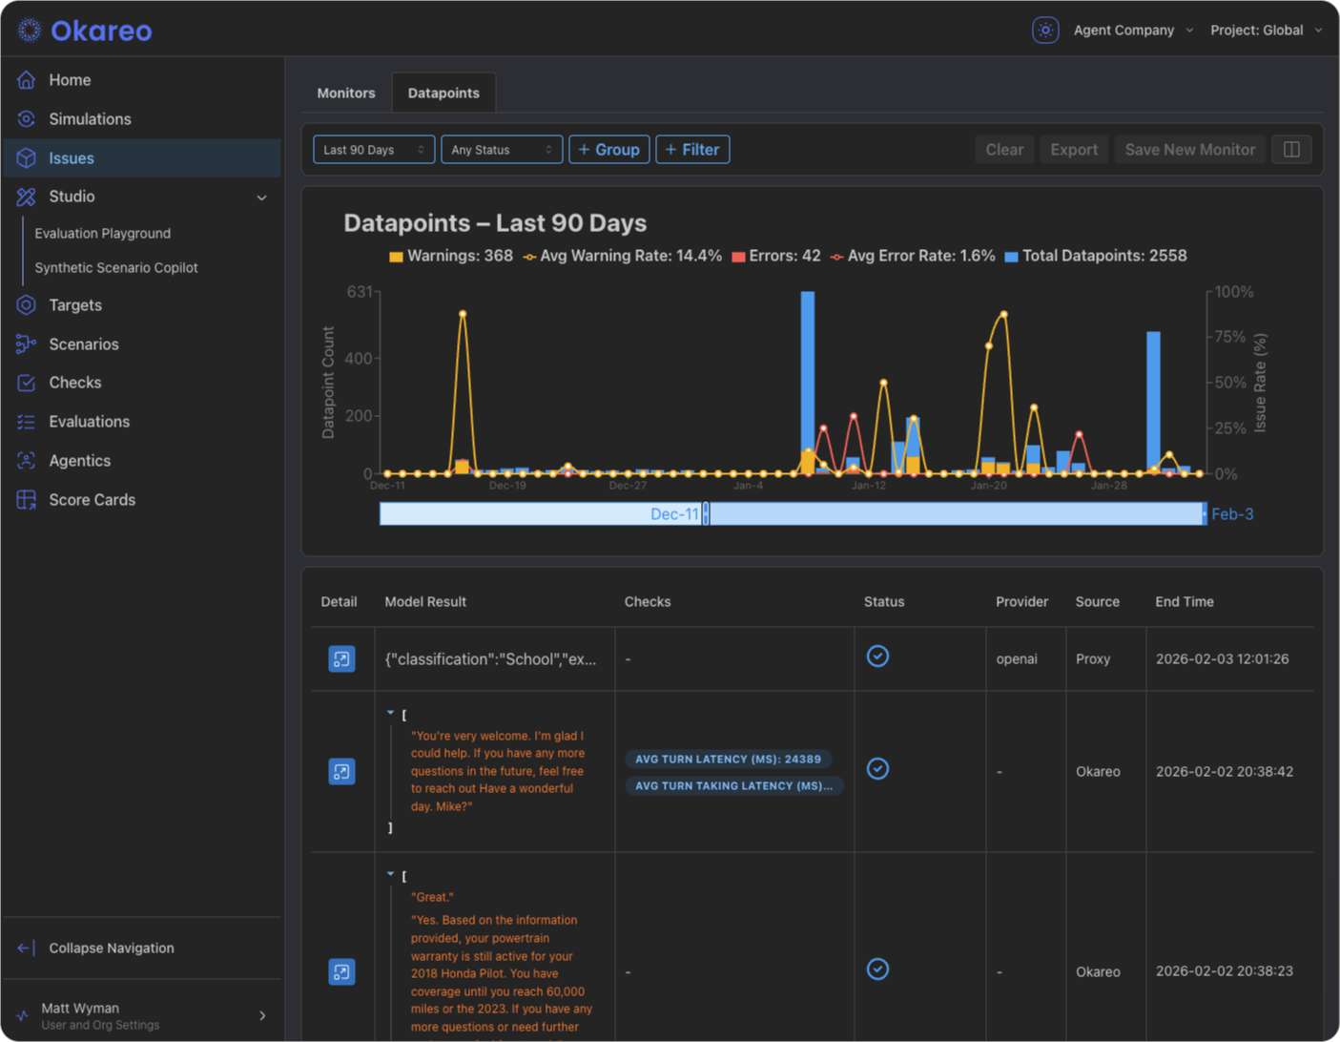This screenshot has height=1042, width=1340.
Task: Click the Evaluations list icon
Action: [x=27, y=421]
